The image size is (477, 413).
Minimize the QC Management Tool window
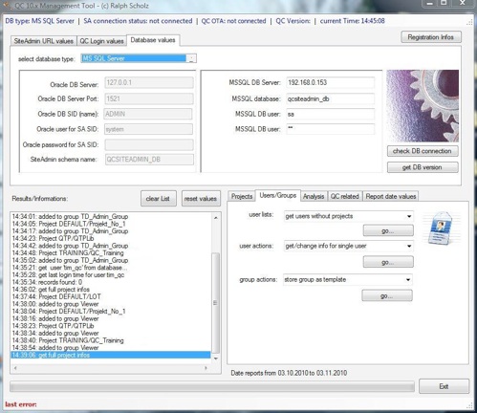click(x=430, y=3)
